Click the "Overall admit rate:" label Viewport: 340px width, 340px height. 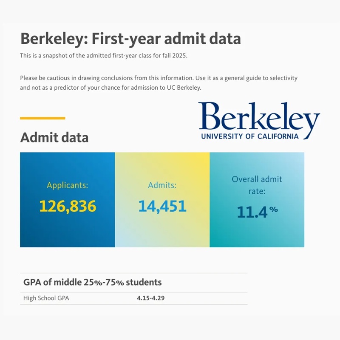(x=257, y=185)
